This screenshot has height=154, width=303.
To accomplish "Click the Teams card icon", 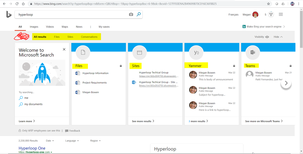I will (x=253, y=52).
